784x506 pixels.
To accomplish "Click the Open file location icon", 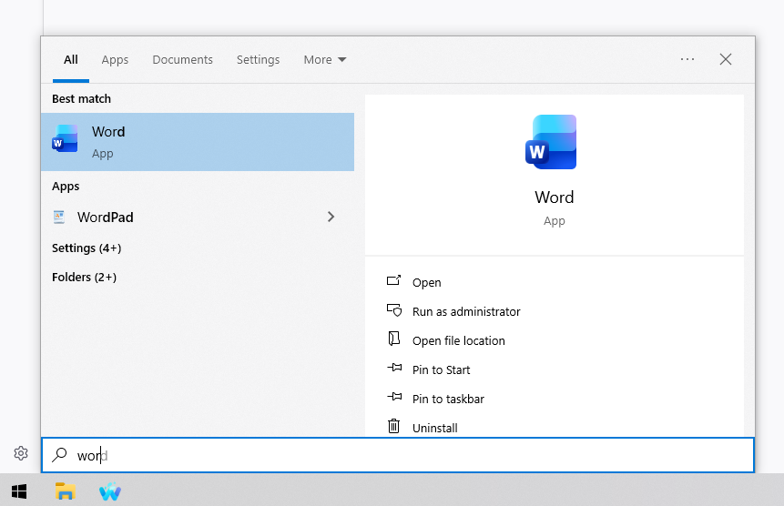I will point(394,339).
